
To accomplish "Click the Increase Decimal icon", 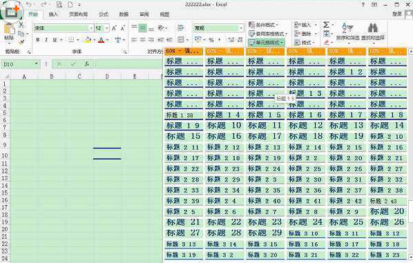I will [x=231, y=40].
